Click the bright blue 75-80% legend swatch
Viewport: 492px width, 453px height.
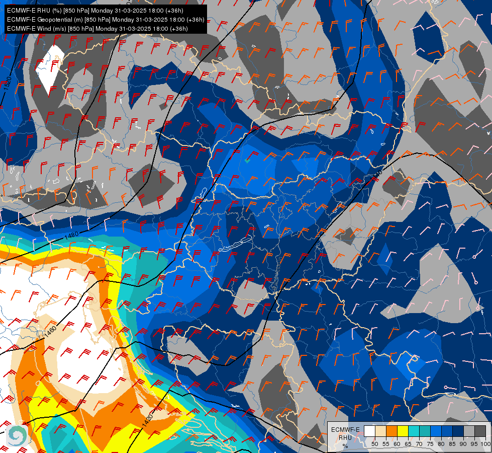point(436,431)
